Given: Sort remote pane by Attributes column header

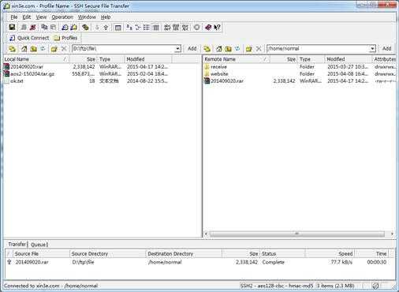Looking at the screenshot, I should 384,59.
